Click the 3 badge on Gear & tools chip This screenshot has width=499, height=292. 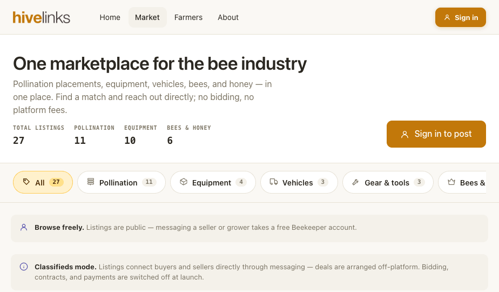click(x=419, y=182)
